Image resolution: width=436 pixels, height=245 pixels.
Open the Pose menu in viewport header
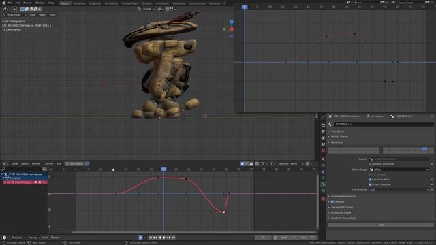pos(52,15)
